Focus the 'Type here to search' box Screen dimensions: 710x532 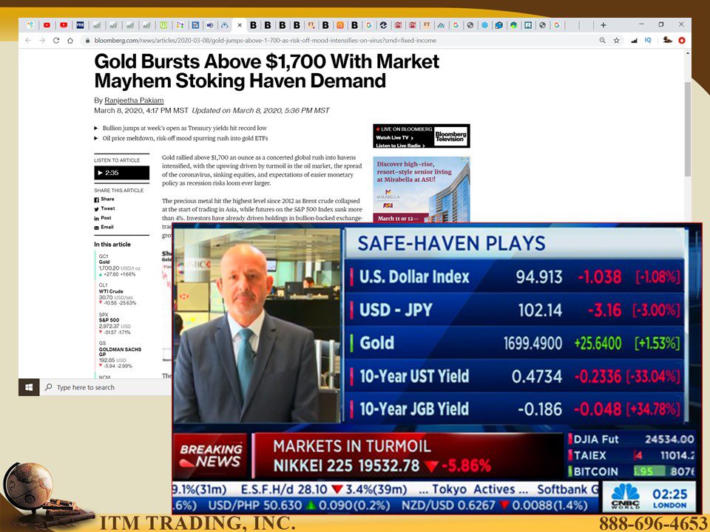click(x=105, y=387)
